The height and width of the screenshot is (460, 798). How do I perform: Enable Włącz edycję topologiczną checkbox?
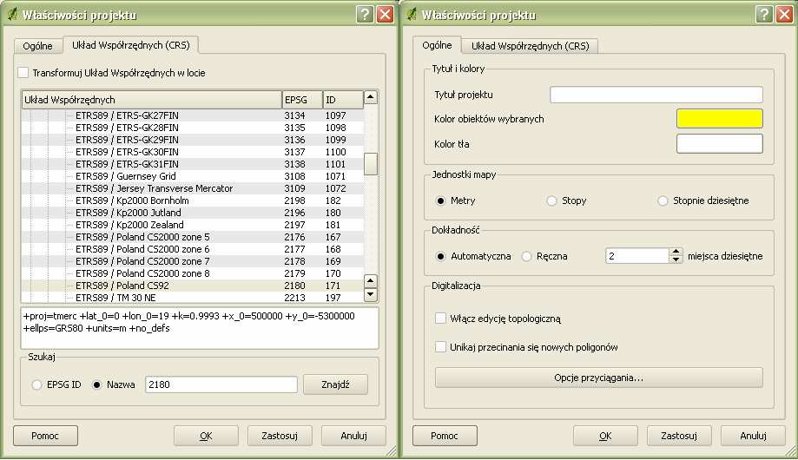[441, 318]
